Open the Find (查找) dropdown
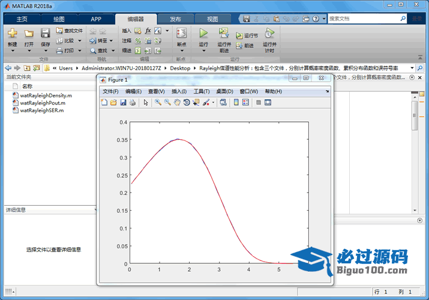 tap(113, 50)
